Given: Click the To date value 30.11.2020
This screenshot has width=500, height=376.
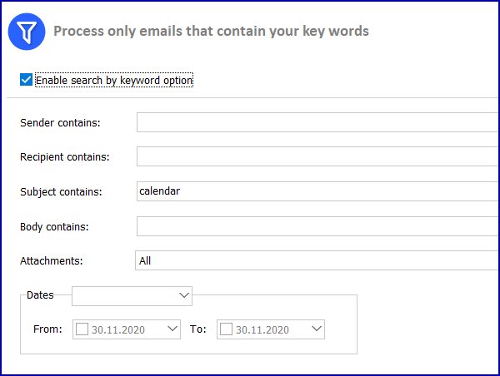Looking at the screenshot, I should [262, 330].
